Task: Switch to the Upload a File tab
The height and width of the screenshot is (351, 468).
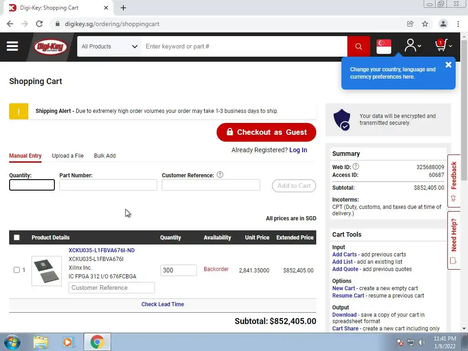Action: tap(68, 156)
